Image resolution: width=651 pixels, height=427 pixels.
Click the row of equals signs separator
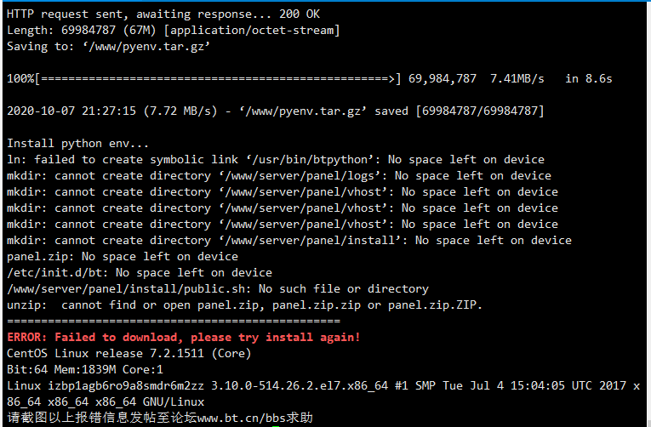point(173,321)
